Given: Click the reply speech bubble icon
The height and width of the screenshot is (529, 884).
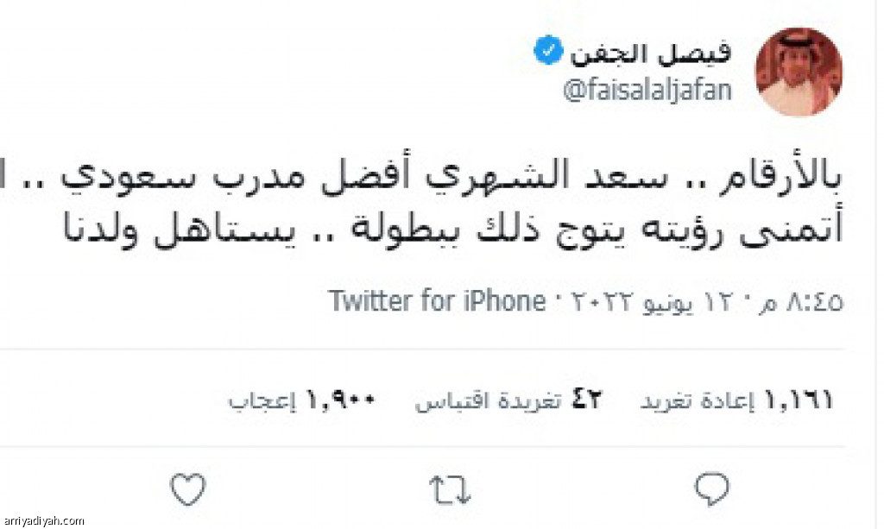Looking at the screenshot, I should coord(712,489).
